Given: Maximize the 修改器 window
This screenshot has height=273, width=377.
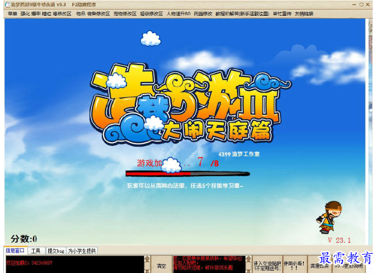Looking at the screenshot, I should [361, 5].
